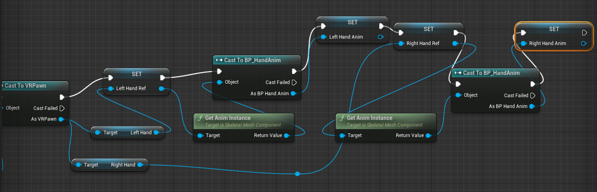Click Right Hand Anim input data pin

pyautogui.click(x=524, y=43)
